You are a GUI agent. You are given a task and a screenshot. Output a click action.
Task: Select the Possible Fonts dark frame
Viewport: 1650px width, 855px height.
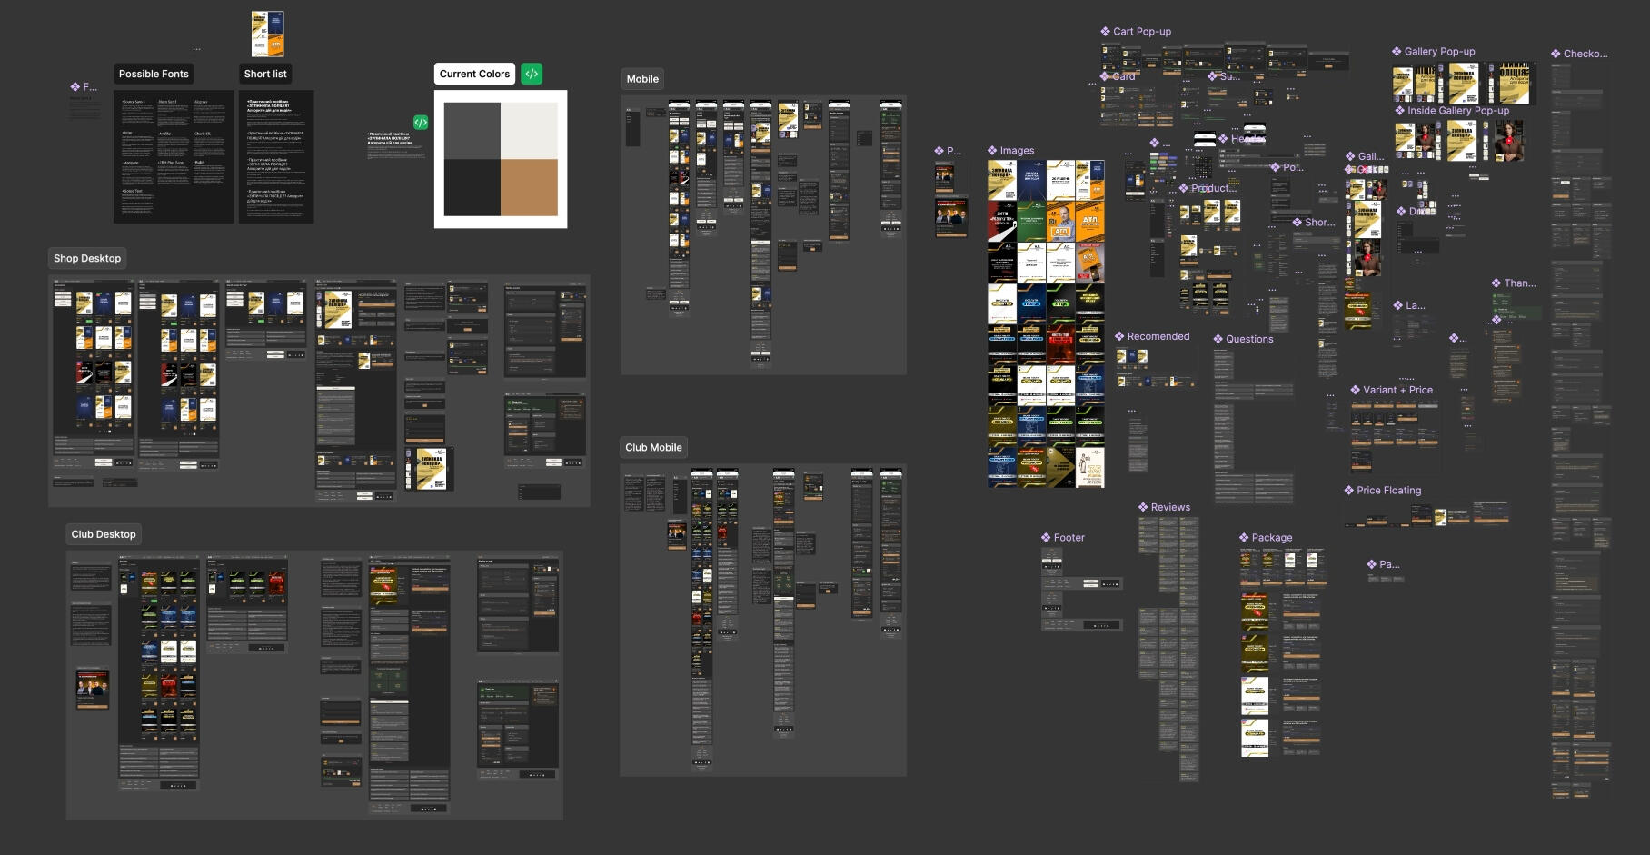(174, 156)
